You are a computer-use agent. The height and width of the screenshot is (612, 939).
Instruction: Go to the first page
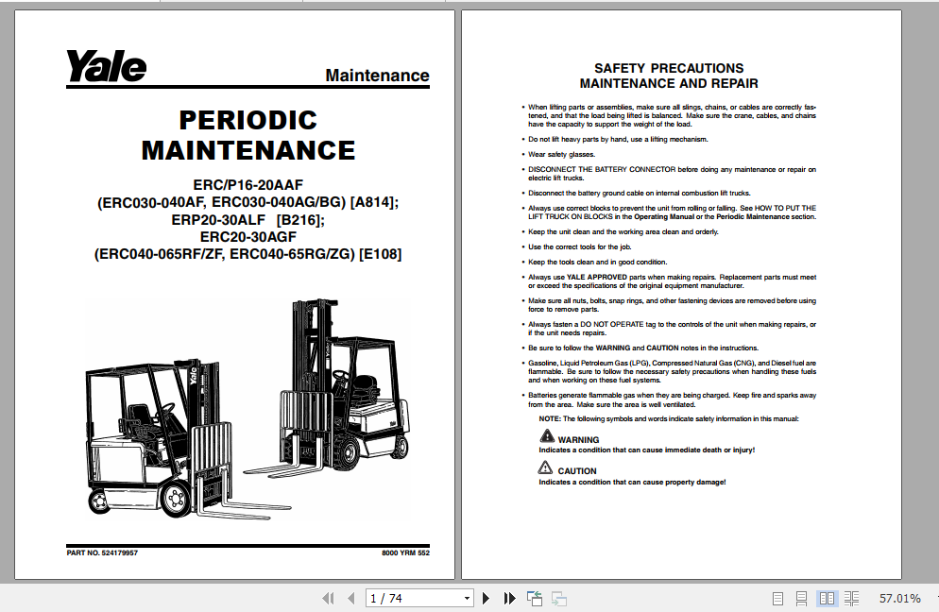(328, 598)
